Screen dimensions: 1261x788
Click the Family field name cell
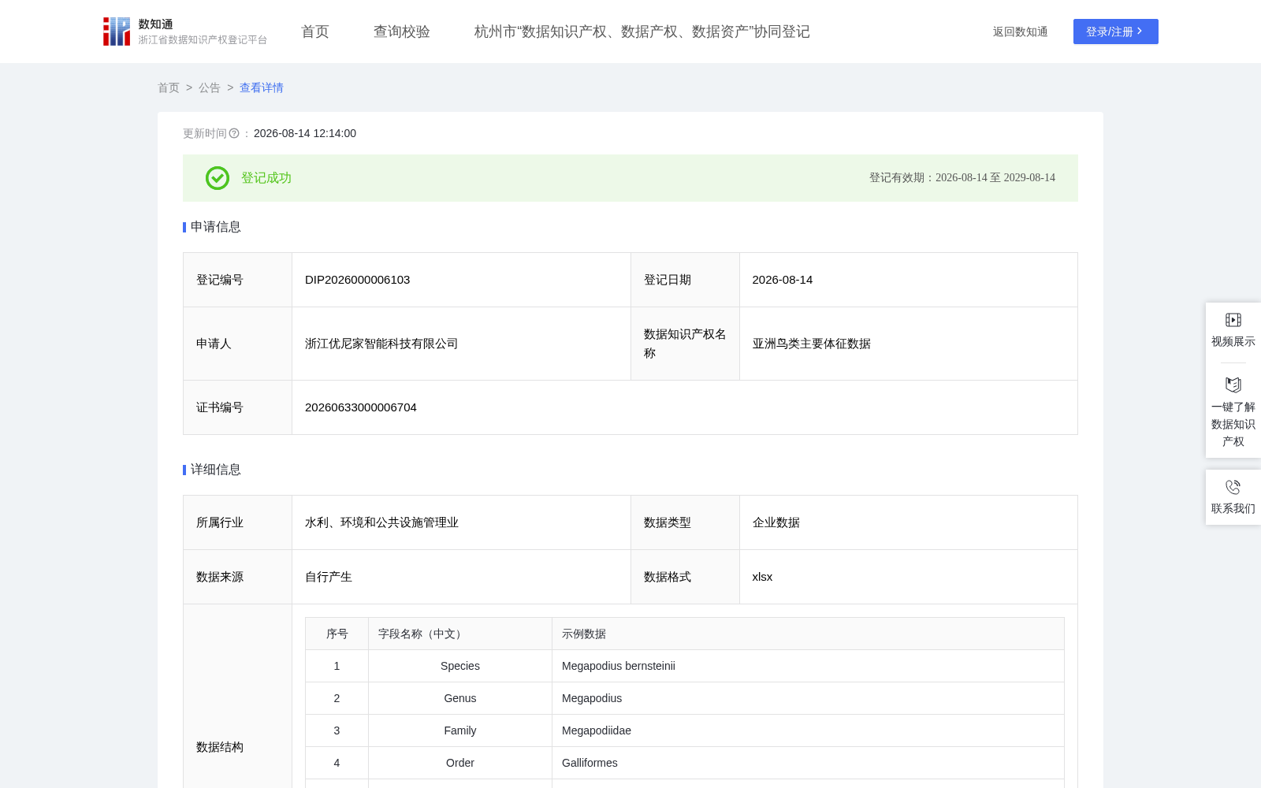point(460,730)
